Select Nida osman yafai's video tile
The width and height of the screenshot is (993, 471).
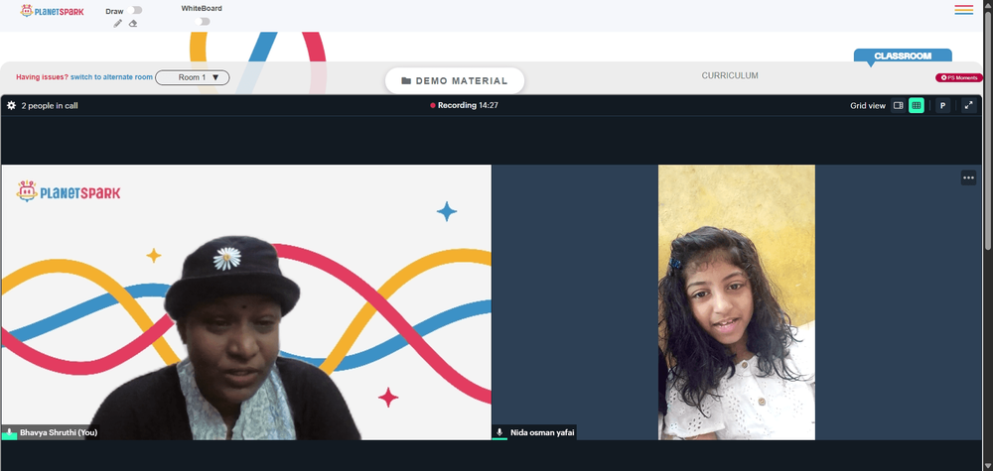coord(737,302)
